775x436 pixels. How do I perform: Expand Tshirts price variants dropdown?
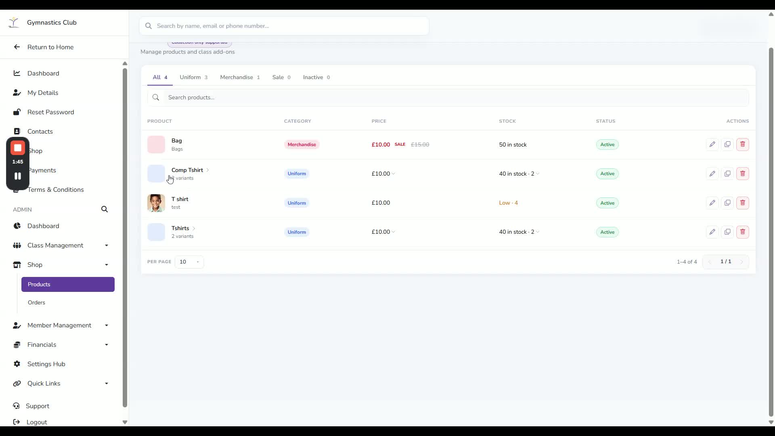[394, 232]
